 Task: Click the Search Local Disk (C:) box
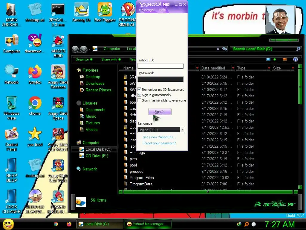coord(266,49)
